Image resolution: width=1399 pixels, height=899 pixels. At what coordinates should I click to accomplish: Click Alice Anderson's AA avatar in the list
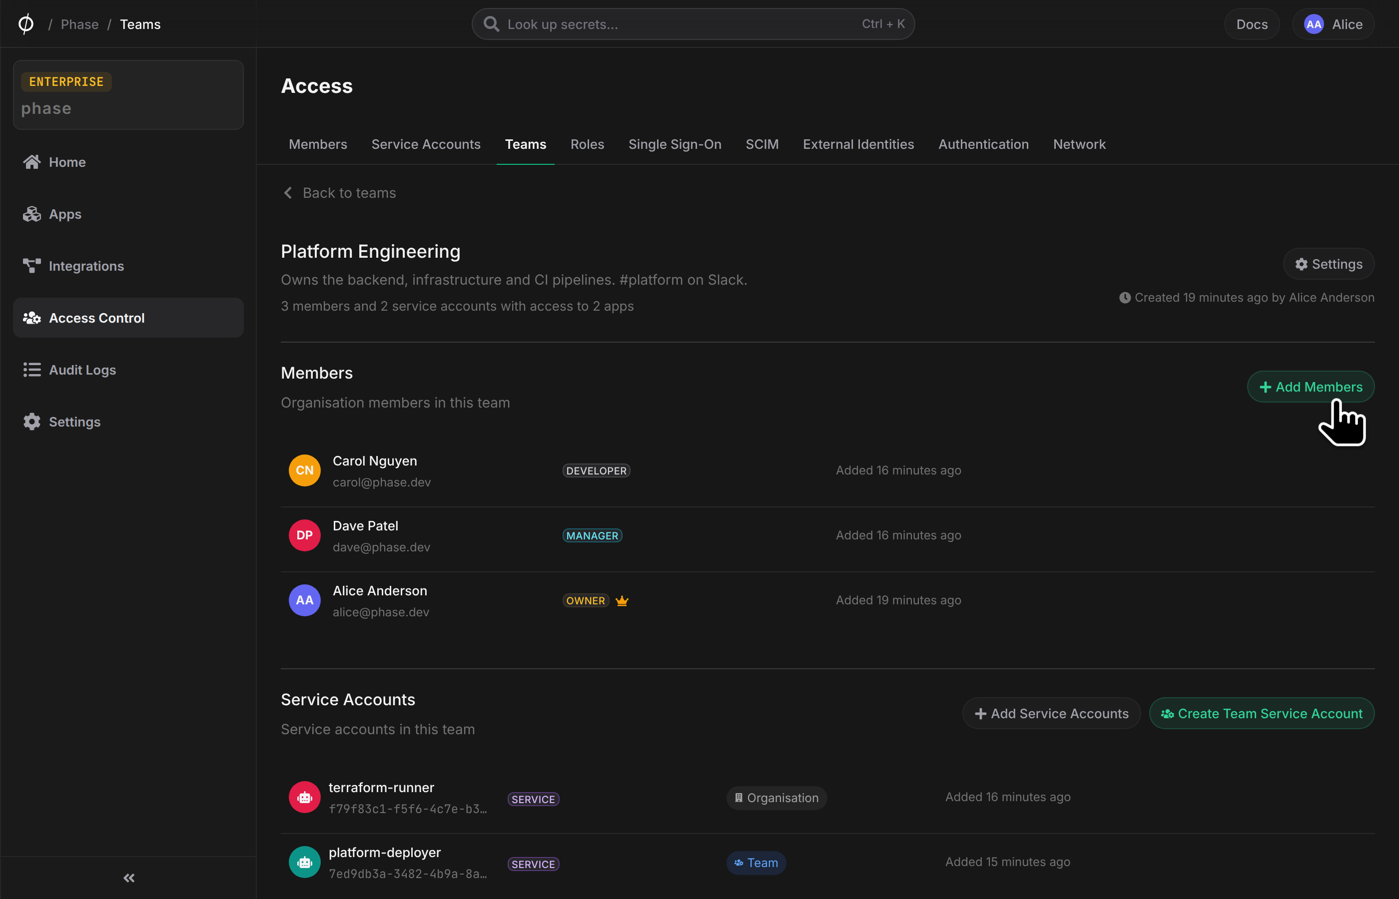pos(304,600)
